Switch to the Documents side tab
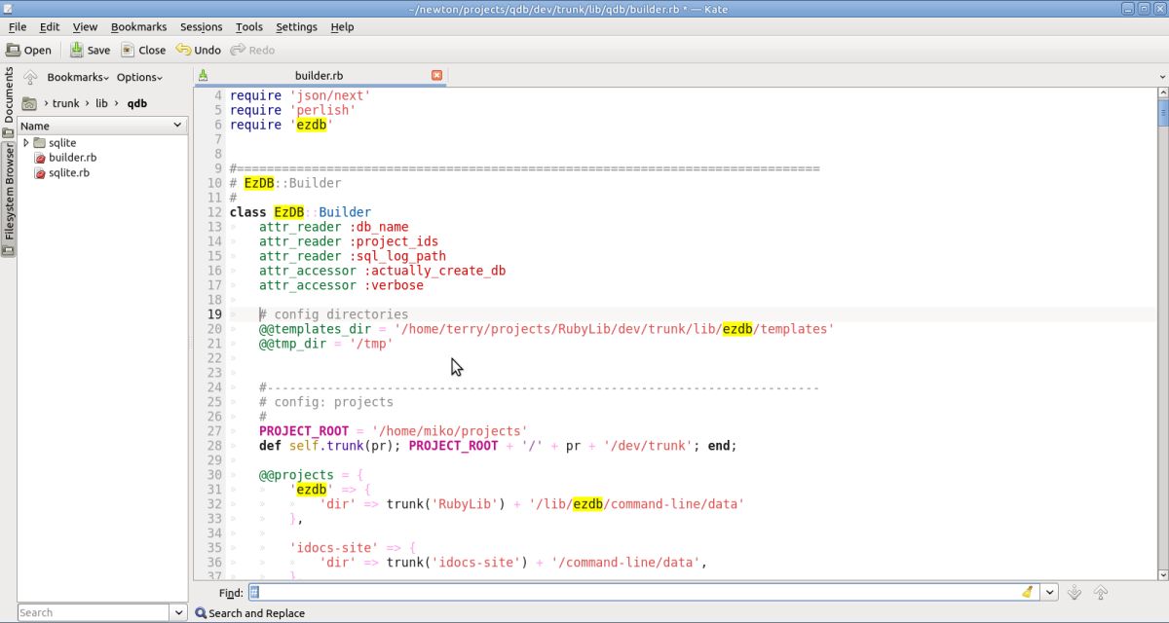The width and height of the screenshot is (1169, 623). click(8, 101)
